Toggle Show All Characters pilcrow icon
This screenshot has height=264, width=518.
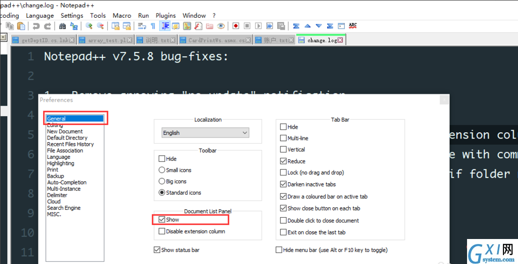coord(152,26)
